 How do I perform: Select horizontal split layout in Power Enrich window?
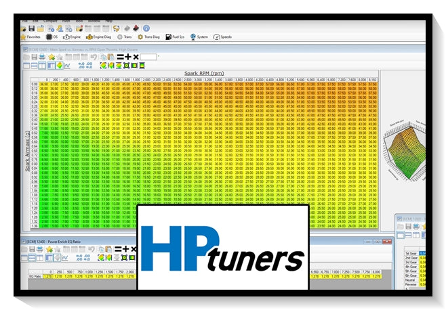tap(32, 258)
